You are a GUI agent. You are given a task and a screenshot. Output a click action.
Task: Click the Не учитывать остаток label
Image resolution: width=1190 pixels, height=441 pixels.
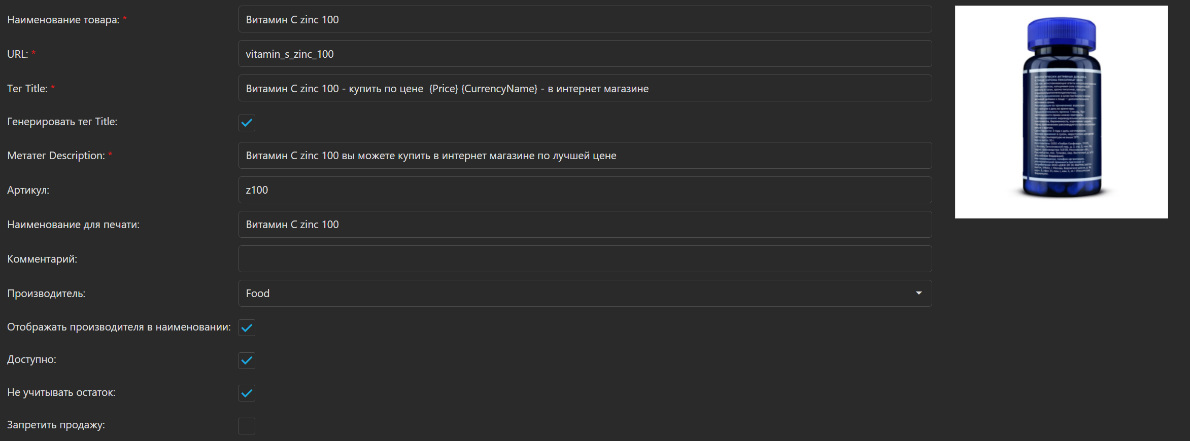(x=61, y=392)
